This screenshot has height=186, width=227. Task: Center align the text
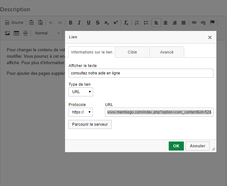pos(166,23)
